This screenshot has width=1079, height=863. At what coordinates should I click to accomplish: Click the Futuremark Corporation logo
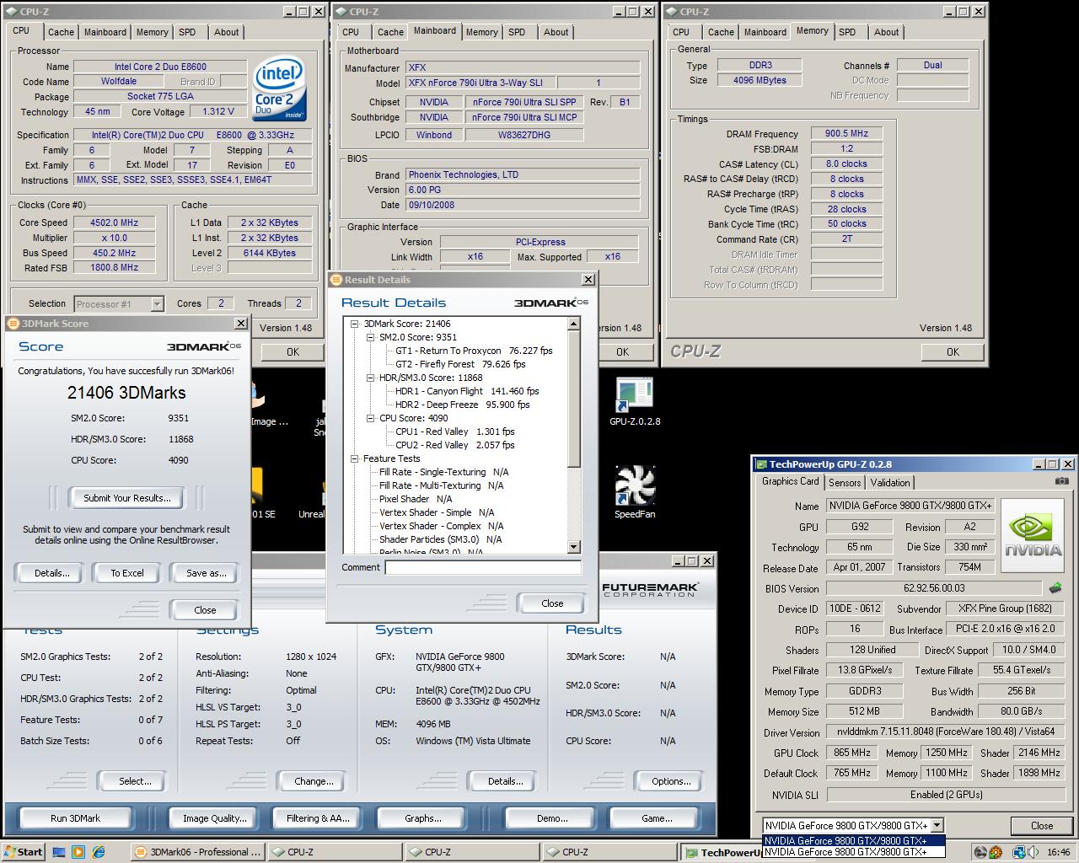pos(650,589)
